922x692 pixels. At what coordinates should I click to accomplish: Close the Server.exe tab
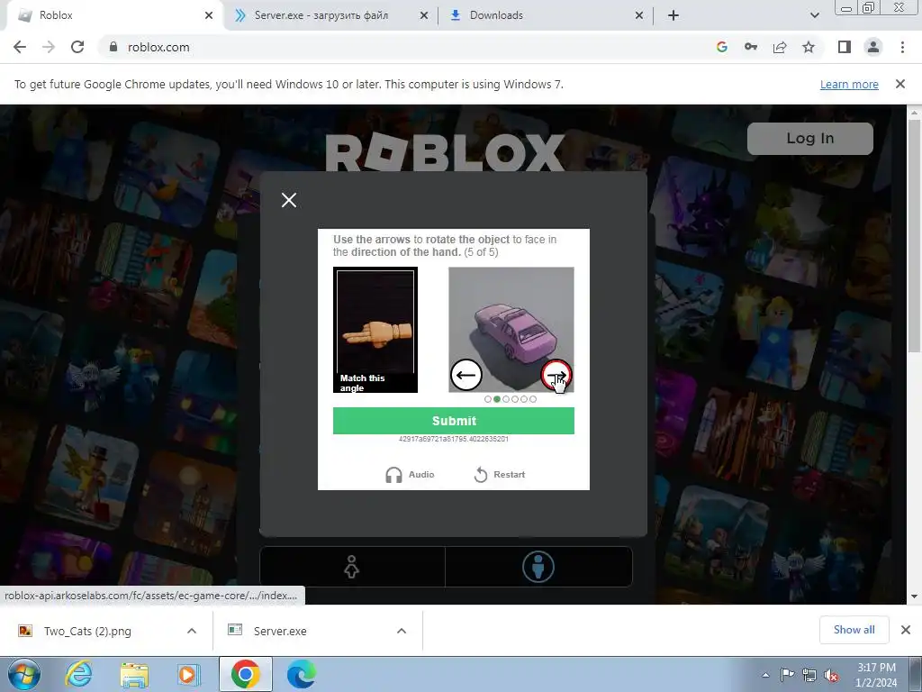pos(424,15)
